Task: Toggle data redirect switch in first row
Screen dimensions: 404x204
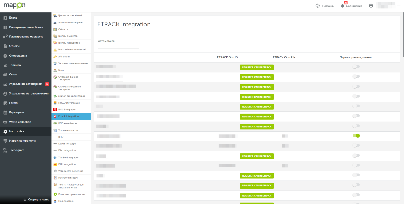Action: click(x=356, y=67)
